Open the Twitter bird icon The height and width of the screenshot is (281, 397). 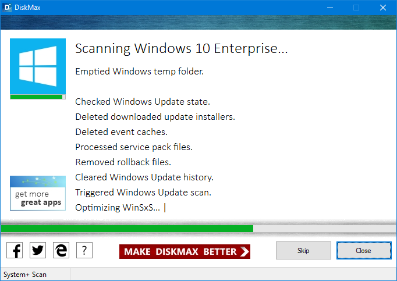pos(38,250)
